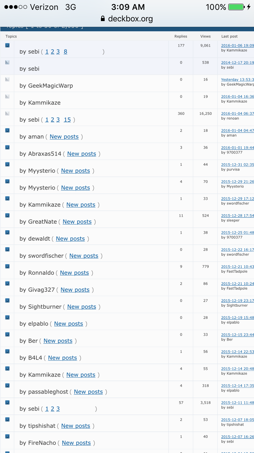The image size is (254, 453).
Task: Tap the topic icon next to tipshishat's thread
Action: (x=7, y=419)
